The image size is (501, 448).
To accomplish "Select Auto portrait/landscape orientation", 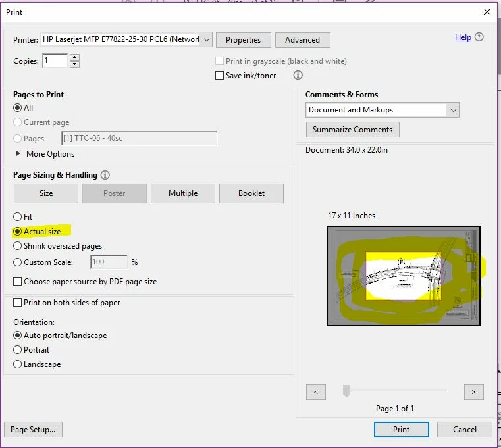I will pyautogui.click(x=18, y=336).
